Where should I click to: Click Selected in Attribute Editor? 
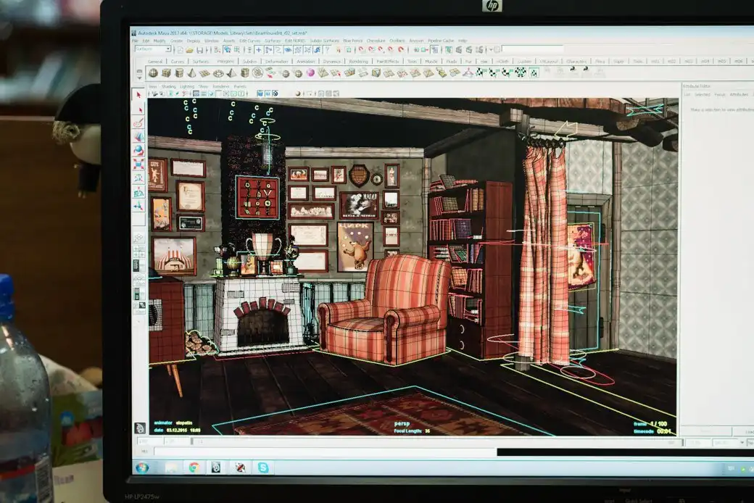click(x=702, y=94)
